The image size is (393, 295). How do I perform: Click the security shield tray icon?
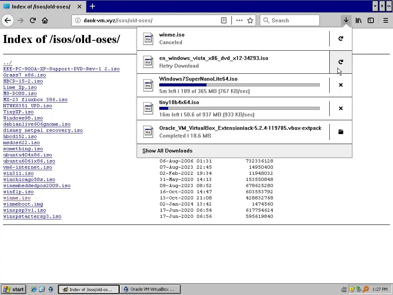tap(352, 289)
